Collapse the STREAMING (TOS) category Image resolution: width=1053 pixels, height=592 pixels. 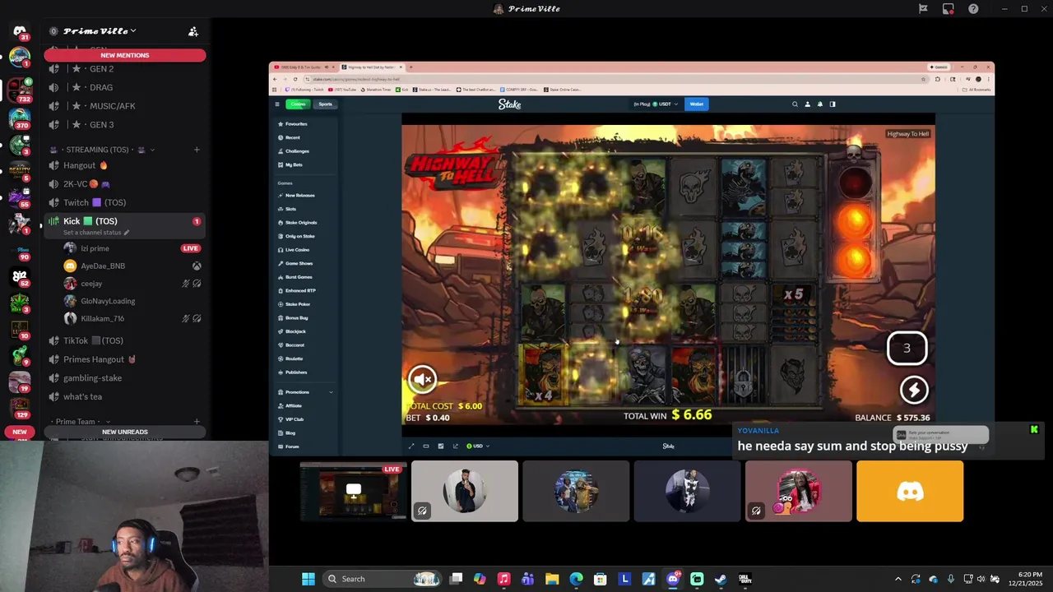[103, 150]
